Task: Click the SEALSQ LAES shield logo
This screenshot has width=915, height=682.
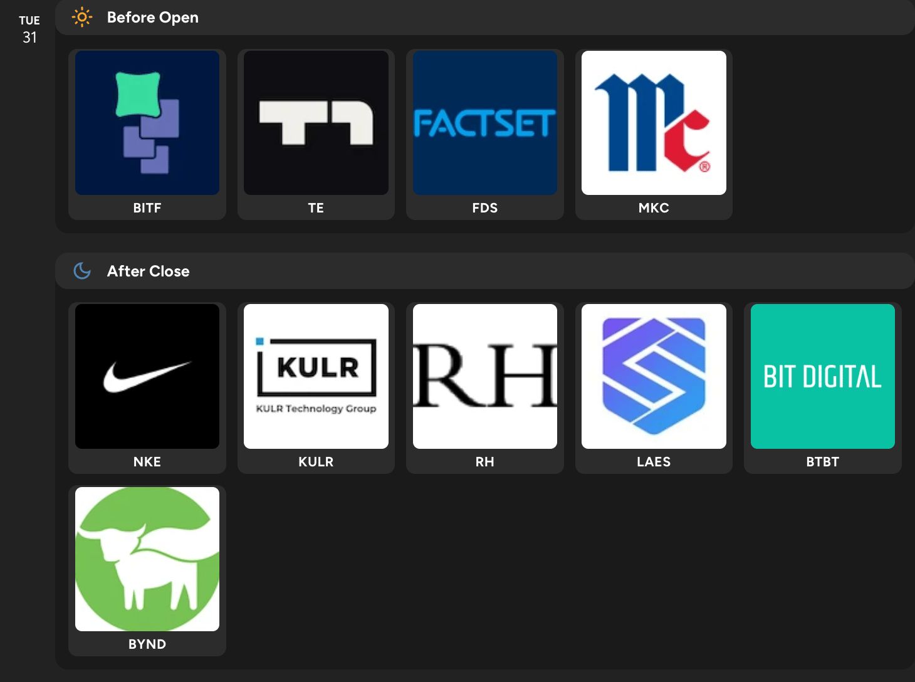Action: pos(654,376)
